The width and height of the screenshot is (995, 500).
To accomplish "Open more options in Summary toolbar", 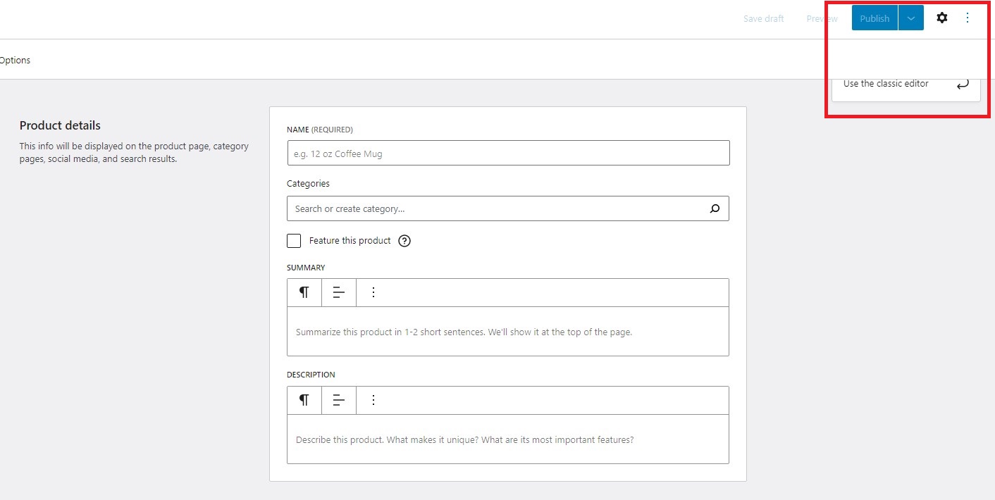I will click(x=373, y=292).
